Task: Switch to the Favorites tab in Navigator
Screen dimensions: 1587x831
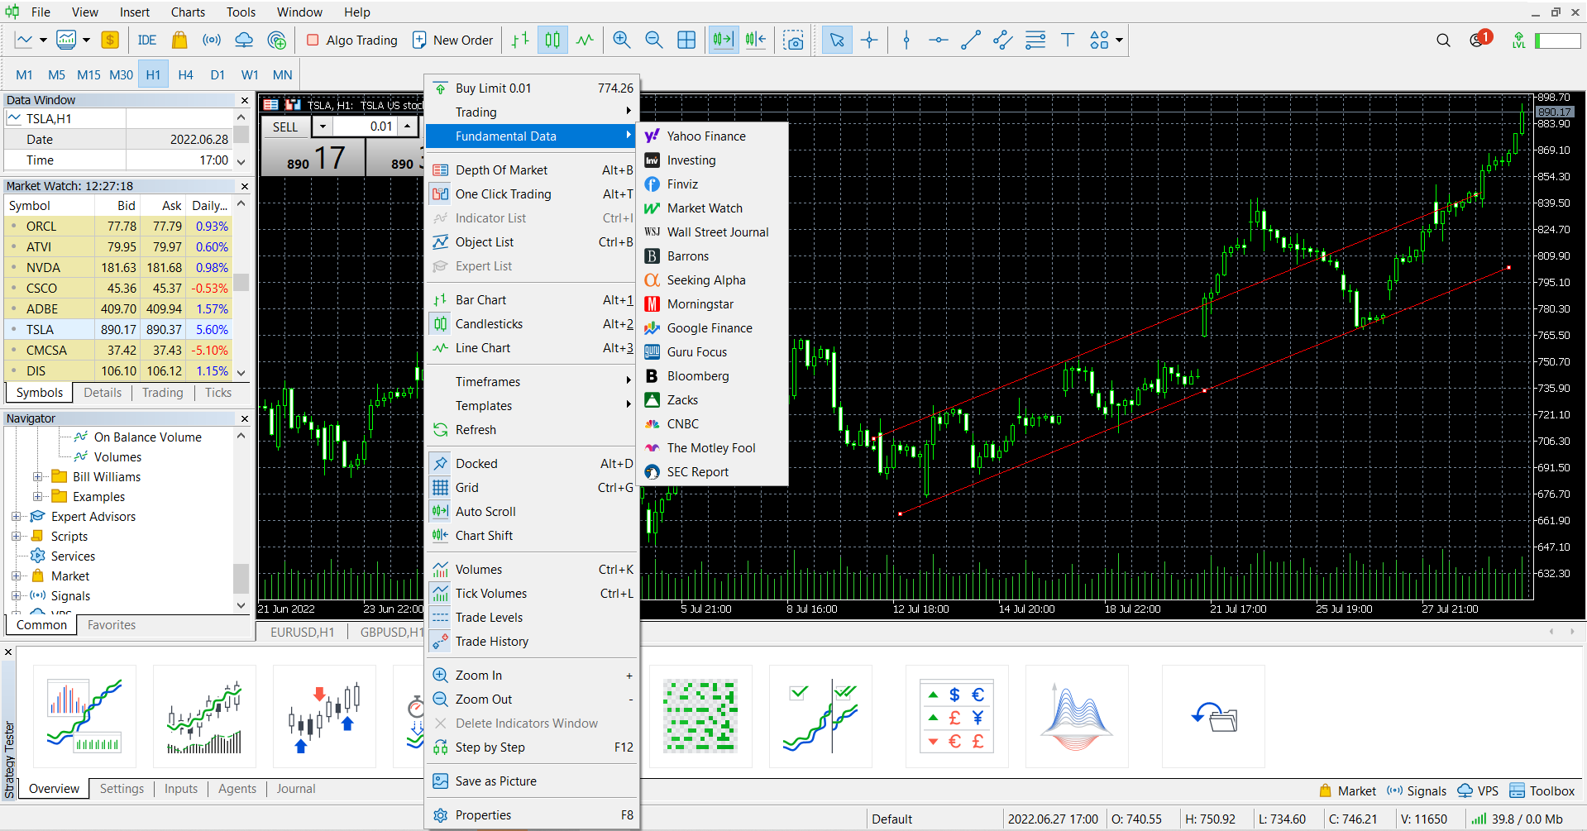Action: pos(112,625)
